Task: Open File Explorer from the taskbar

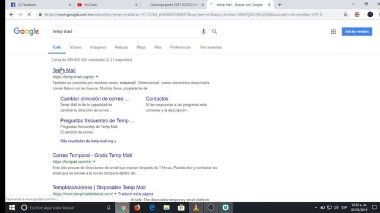Action: coord(166,208)
